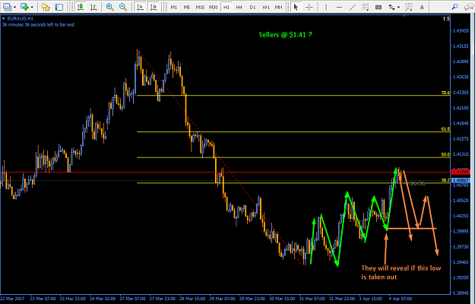Select the rectangle shape tool
This screenshot has width=475, height=304.
378,7
